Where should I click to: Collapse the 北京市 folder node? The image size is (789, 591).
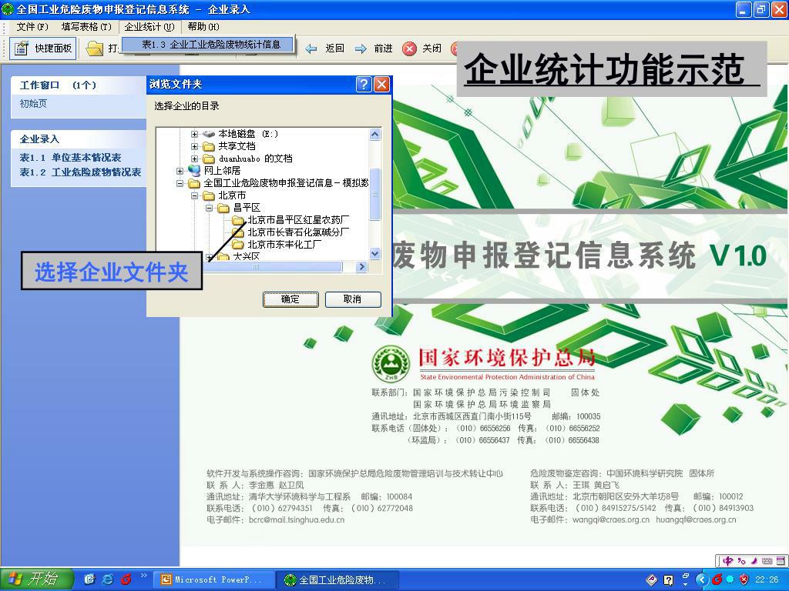pos(194,196)
